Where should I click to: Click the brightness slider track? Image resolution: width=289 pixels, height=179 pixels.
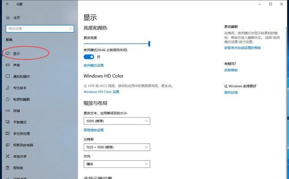[x=116, y=44]
